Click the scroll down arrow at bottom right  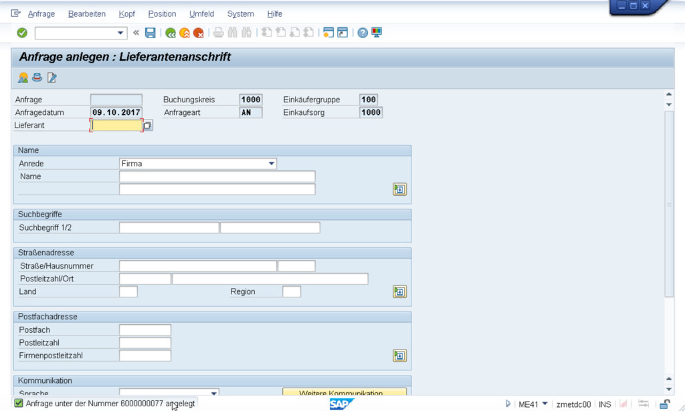[669, 389]
